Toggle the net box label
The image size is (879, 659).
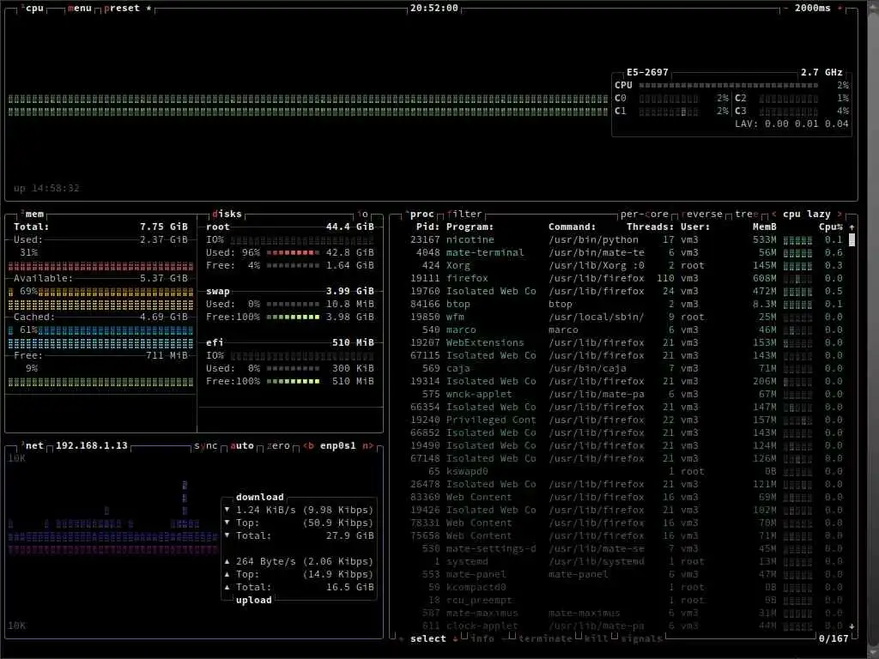point(33,445)
